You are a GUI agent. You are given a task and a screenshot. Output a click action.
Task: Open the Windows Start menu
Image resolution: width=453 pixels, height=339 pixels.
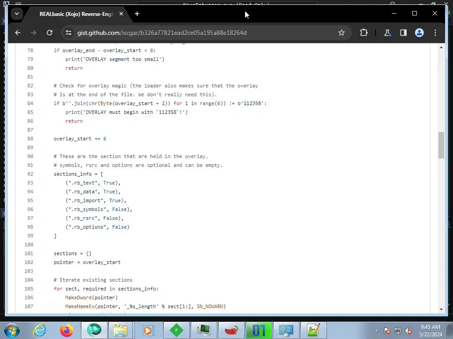pos(11,330)
